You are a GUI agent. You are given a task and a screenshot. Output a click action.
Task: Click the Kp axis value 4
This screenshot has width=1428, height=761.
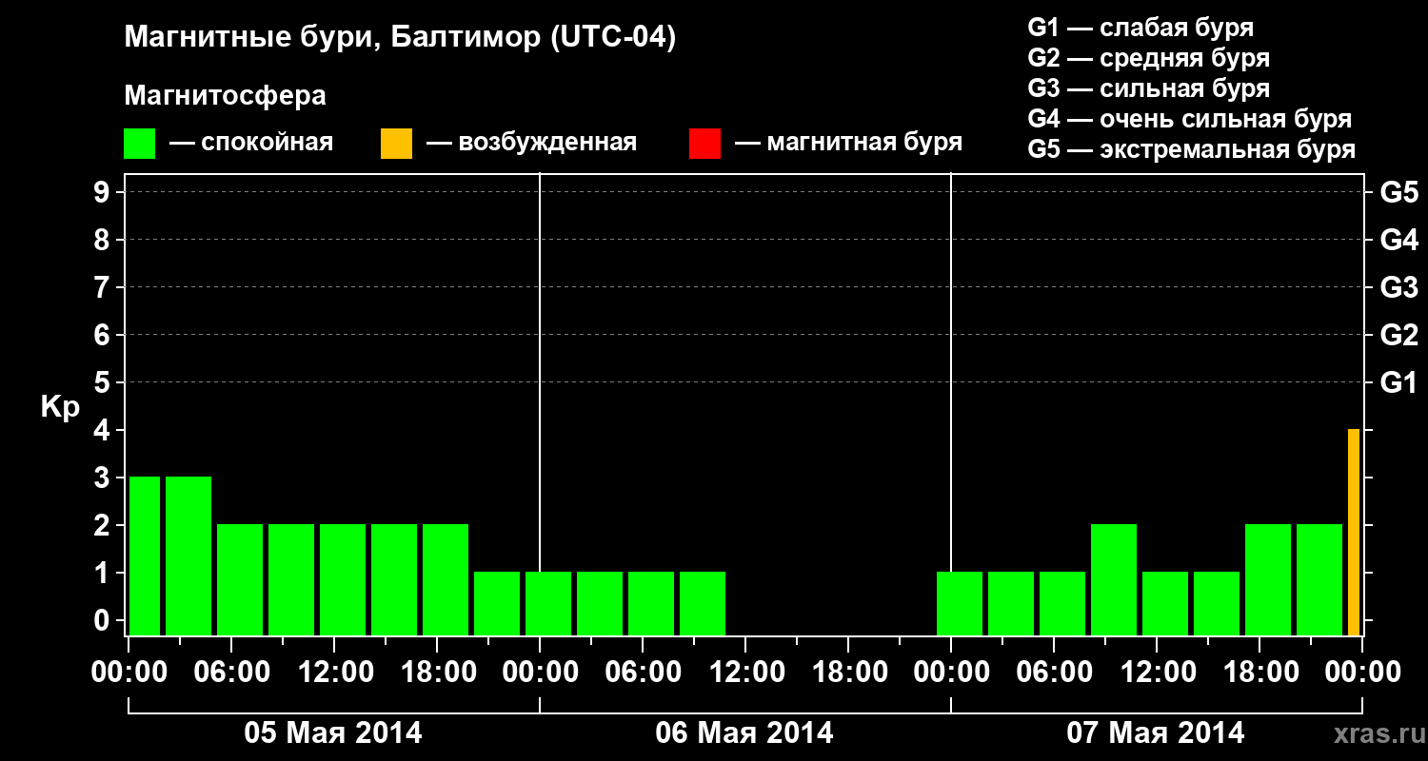pos(104,430)
